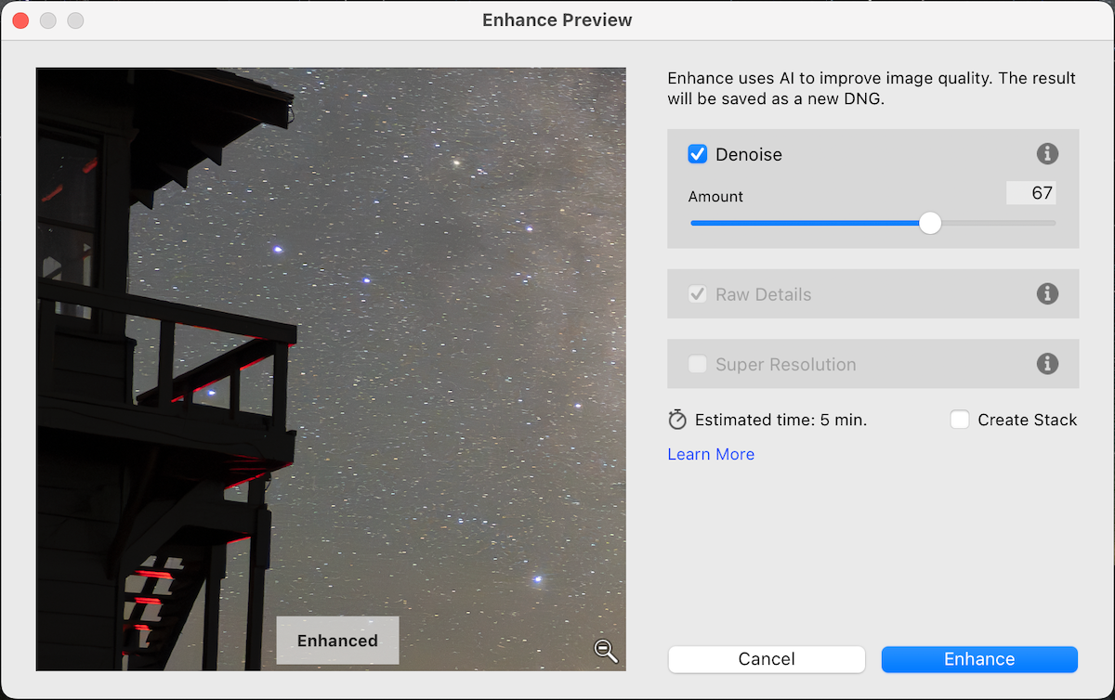Click the green fullscreen button
Screen dimensions: 1115x700
click(x=74, y=19)
